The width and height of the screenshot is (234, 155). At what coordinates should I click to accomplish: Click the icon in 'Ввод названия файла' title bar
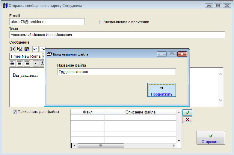[x=49, y=54]
